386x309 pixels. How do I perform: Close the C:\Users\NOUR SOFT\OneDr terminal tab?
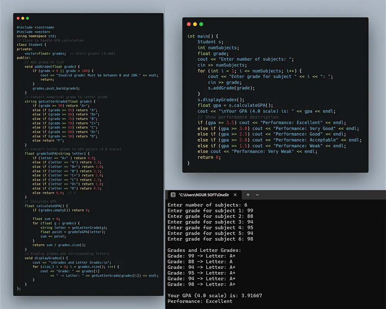[235, 195]
